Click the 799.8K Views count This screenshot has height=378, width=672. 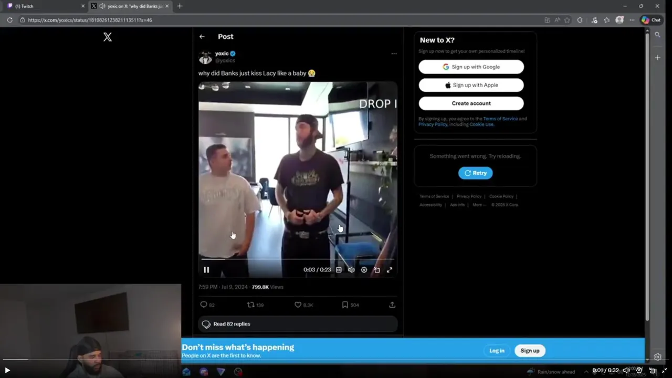[267, 287]
